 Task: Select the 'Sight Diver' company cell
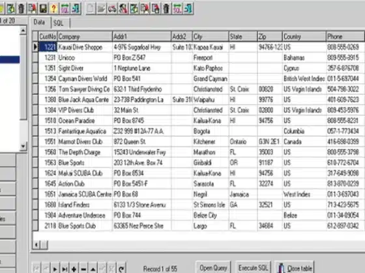coord(85,68)
